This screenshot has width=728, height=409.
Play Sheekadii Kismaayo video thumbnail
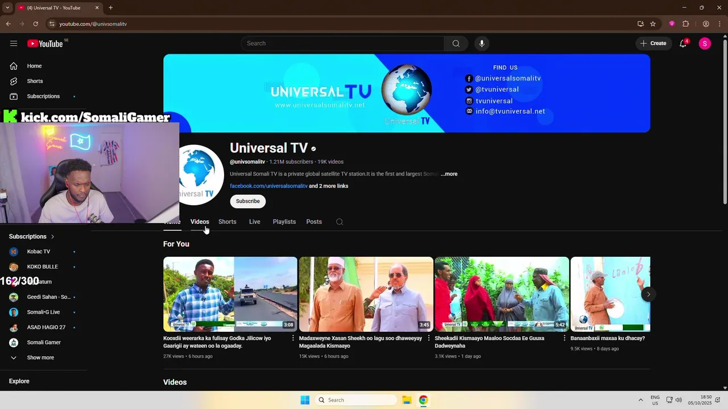tap(502, 294)
